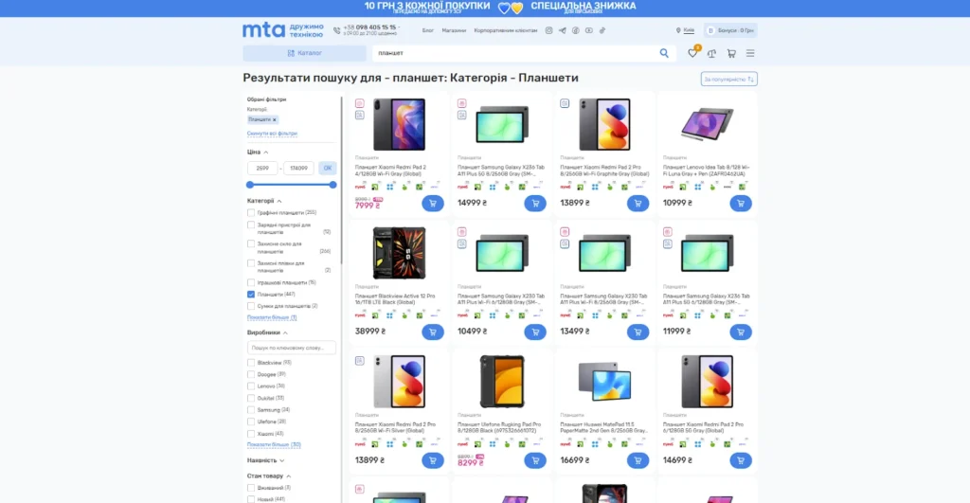Open the TikTok social icon in header

[602, 30]
